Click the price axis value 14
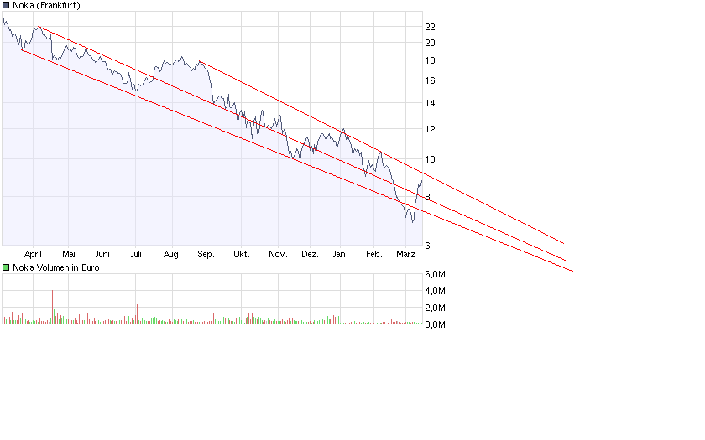 click(430, 103)
